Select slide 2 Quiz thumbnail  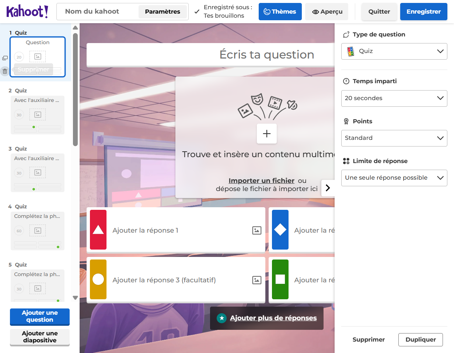coord(38,115)
